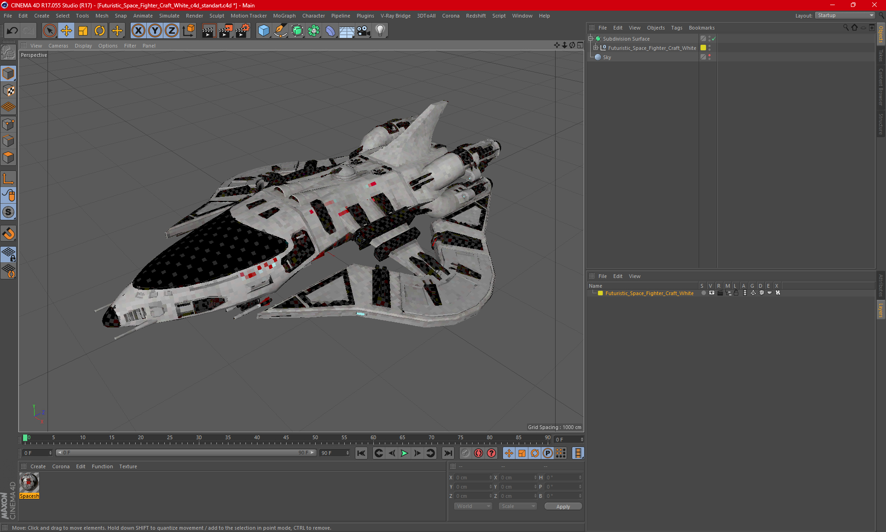Image resolution: width=886 pixels, height=532 pixels.
Task: Open the MoGraph menu
Action: click(x=284, y=16)
